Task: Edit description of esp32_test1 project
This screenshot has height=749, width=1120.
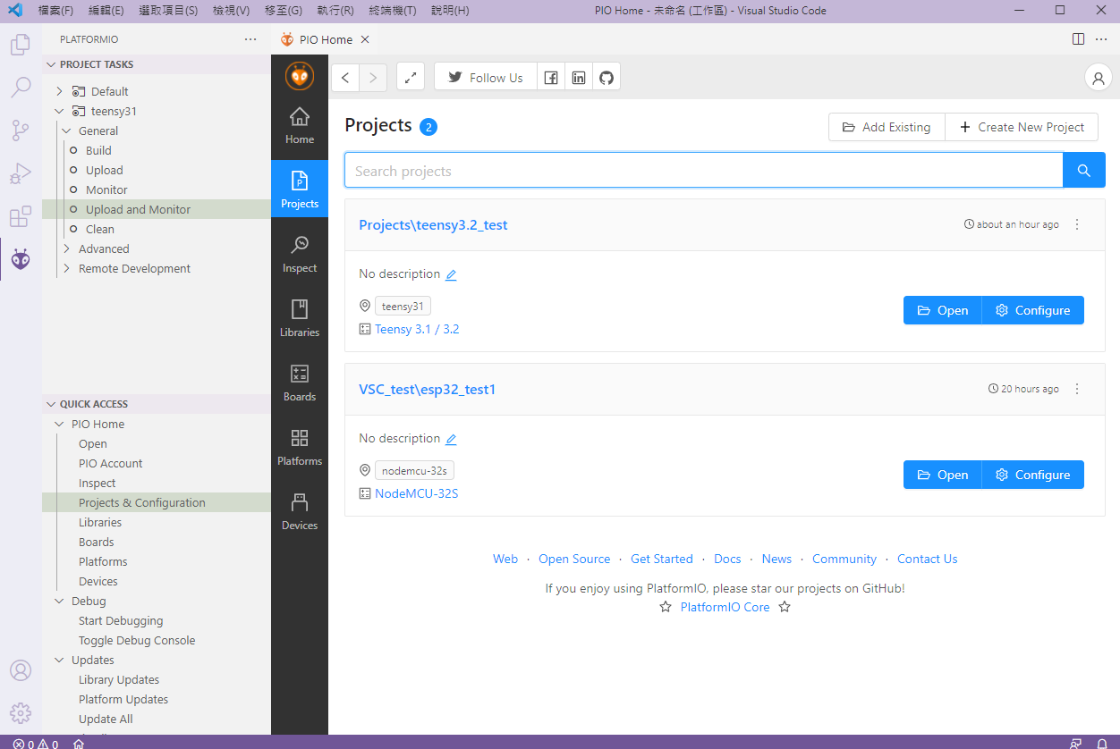Action: point(451,439)
